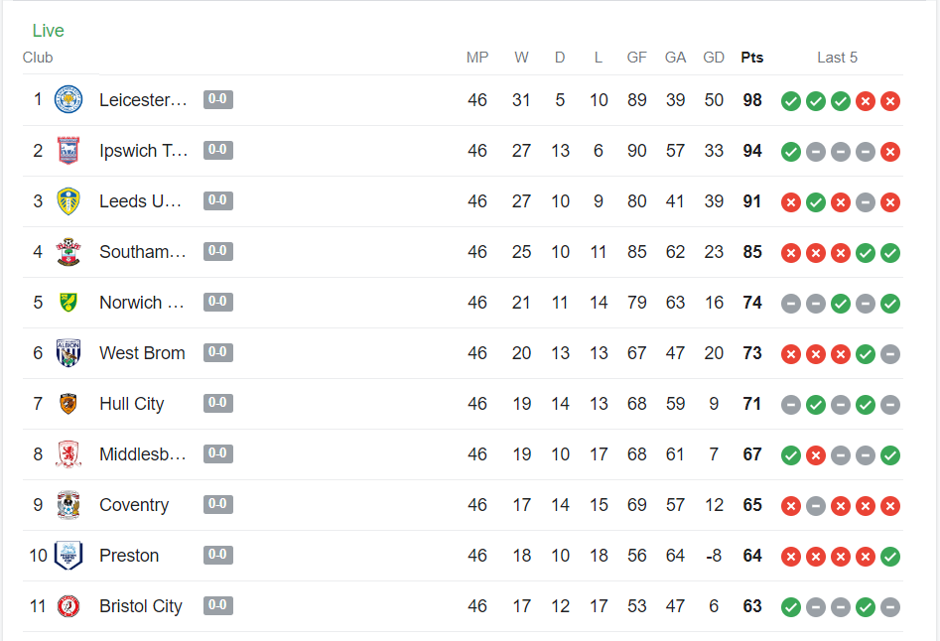Open the Hull City team link
This screenshot has width=940, height=641.
pos(131,404)
